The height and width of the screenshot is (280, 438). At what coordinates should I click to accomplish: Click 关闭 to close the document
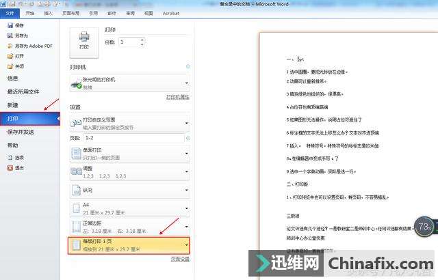16,66
